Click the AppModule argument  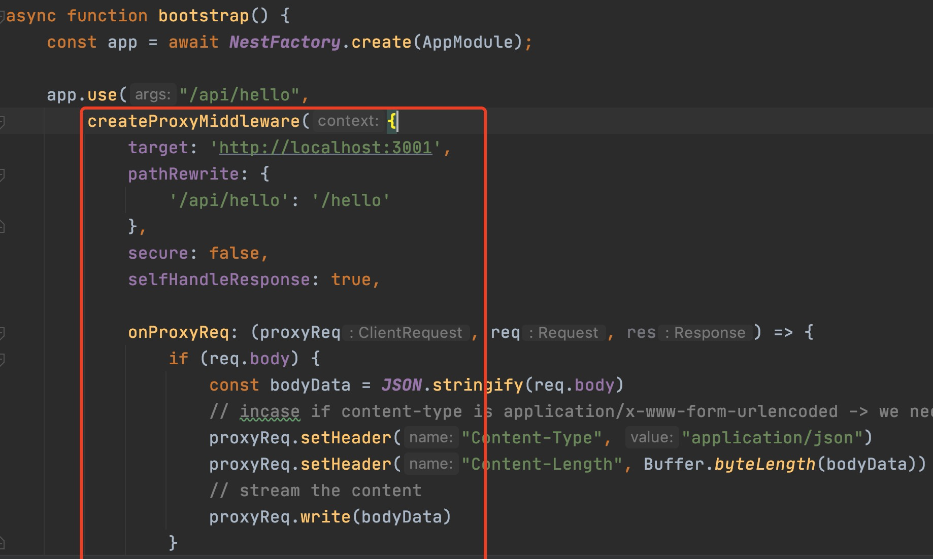(468, 42)
